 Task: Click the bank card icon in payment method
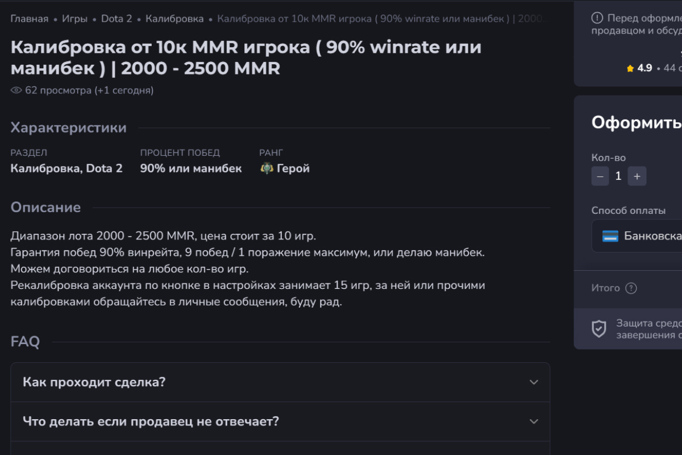coord(610,236)
